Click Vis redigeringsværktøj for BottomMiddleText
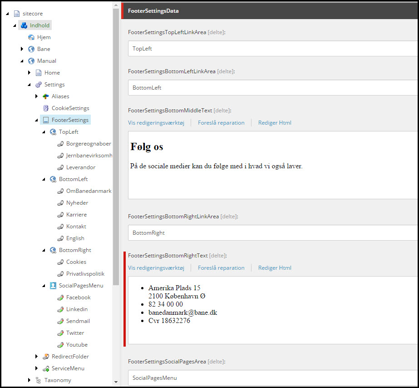419x388 pixels. pos(156,123)
